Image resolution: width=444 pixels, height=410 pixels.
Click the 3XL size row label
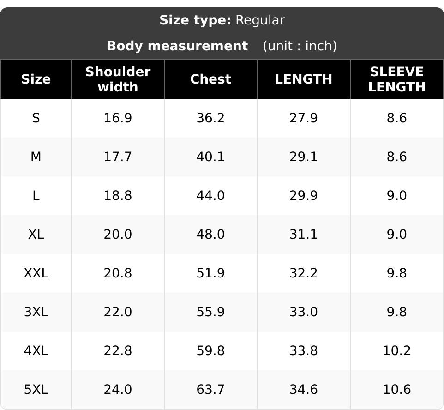[36, 312]
